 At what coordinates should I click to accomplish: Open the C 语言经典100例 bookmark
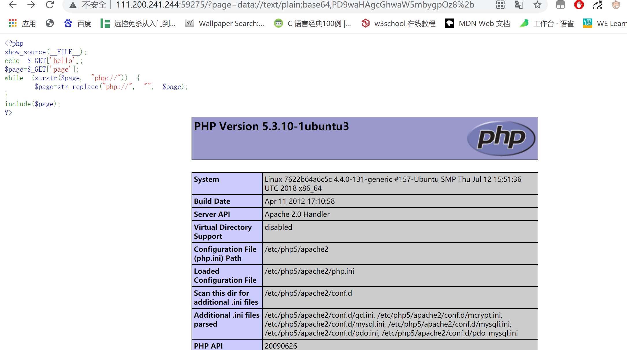pyautogui.click(x=312, y=23)
